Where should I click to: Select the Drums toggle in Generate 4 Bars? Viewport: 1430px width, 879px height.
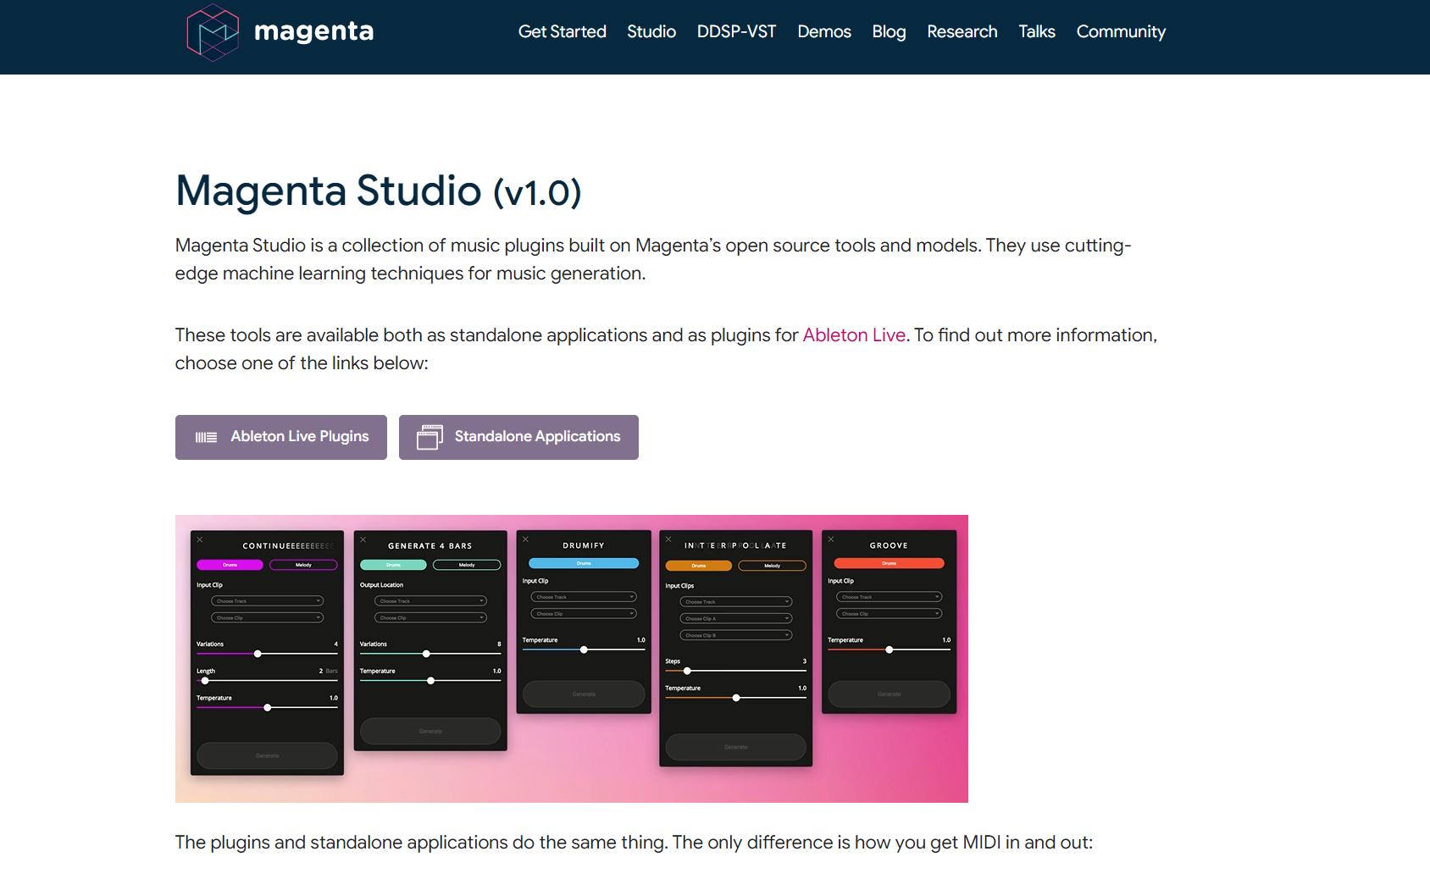pyautogui.click(x=393, y=565)
